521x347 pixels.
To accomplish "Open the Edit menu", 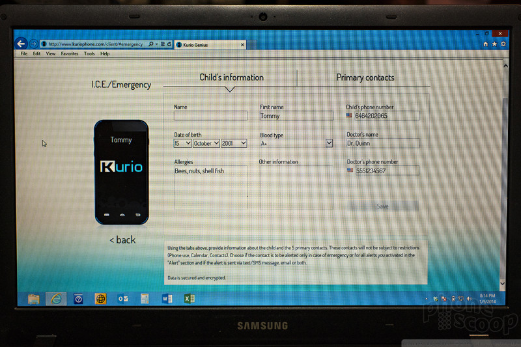I will tap(36, 53).
